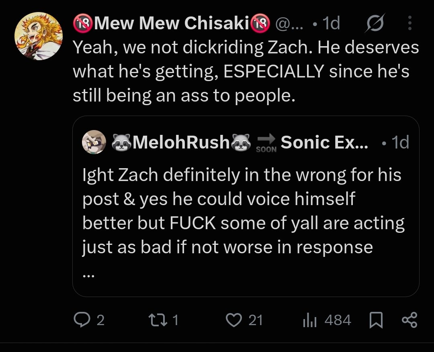
Task: View analytics via the bar chart icon
Action: (309, 320)
